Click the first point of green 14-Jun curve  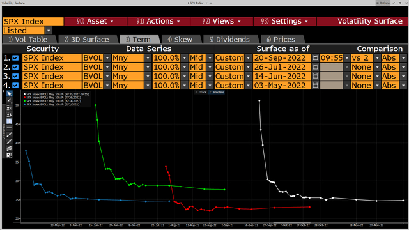pos(96,105)
